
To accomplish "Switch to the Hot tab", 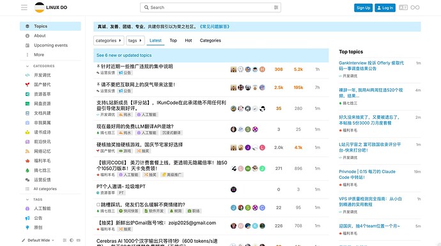I will (189, 40).
